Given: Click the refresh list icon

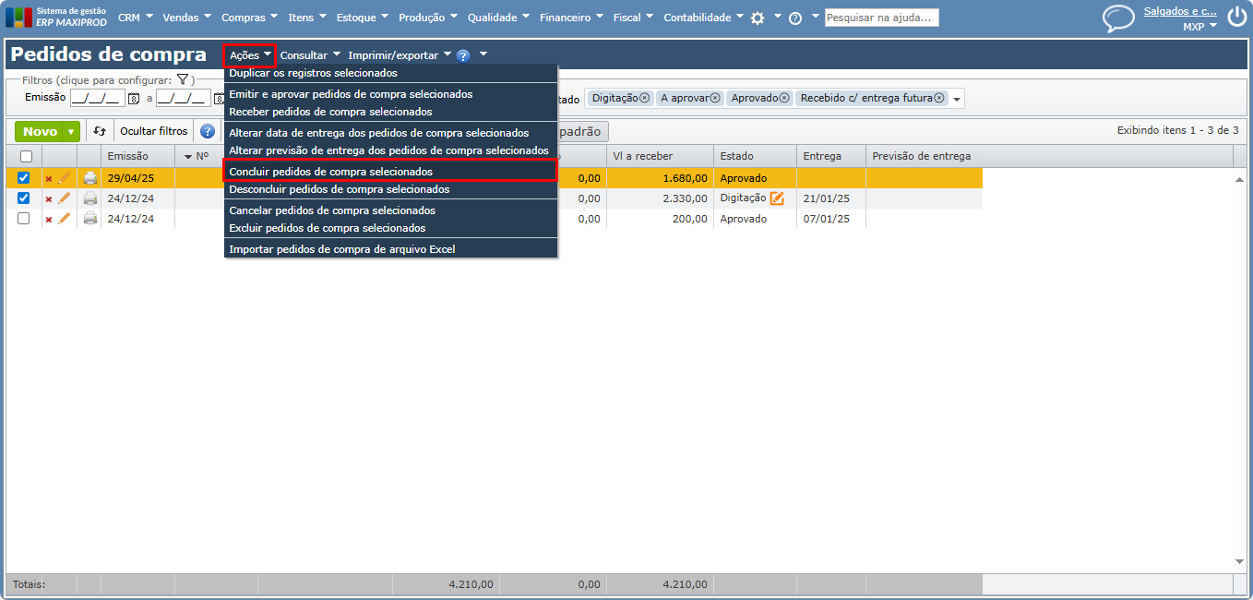Looking at the screenshot, I should (100, 131).
